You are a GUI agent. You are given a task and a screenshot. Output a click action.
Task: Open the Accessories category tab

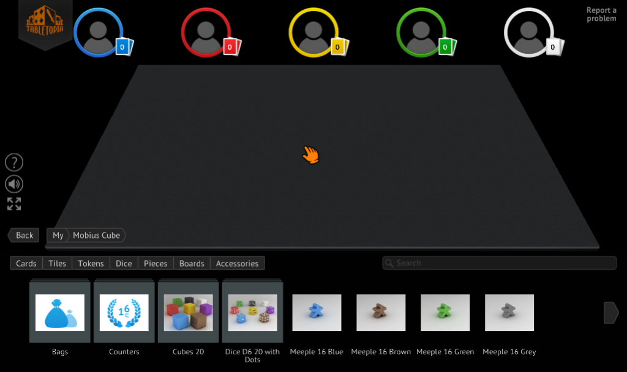click(x=237, y=263)
